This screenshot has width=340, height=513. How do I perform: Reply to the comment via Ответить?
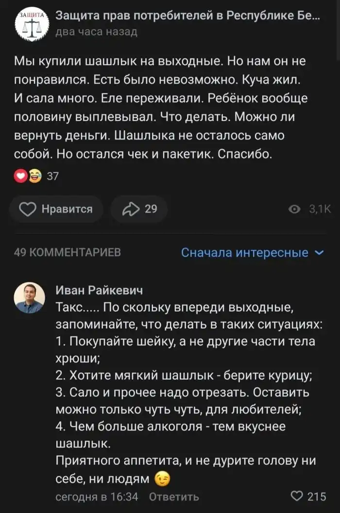[x=173, y=496]
